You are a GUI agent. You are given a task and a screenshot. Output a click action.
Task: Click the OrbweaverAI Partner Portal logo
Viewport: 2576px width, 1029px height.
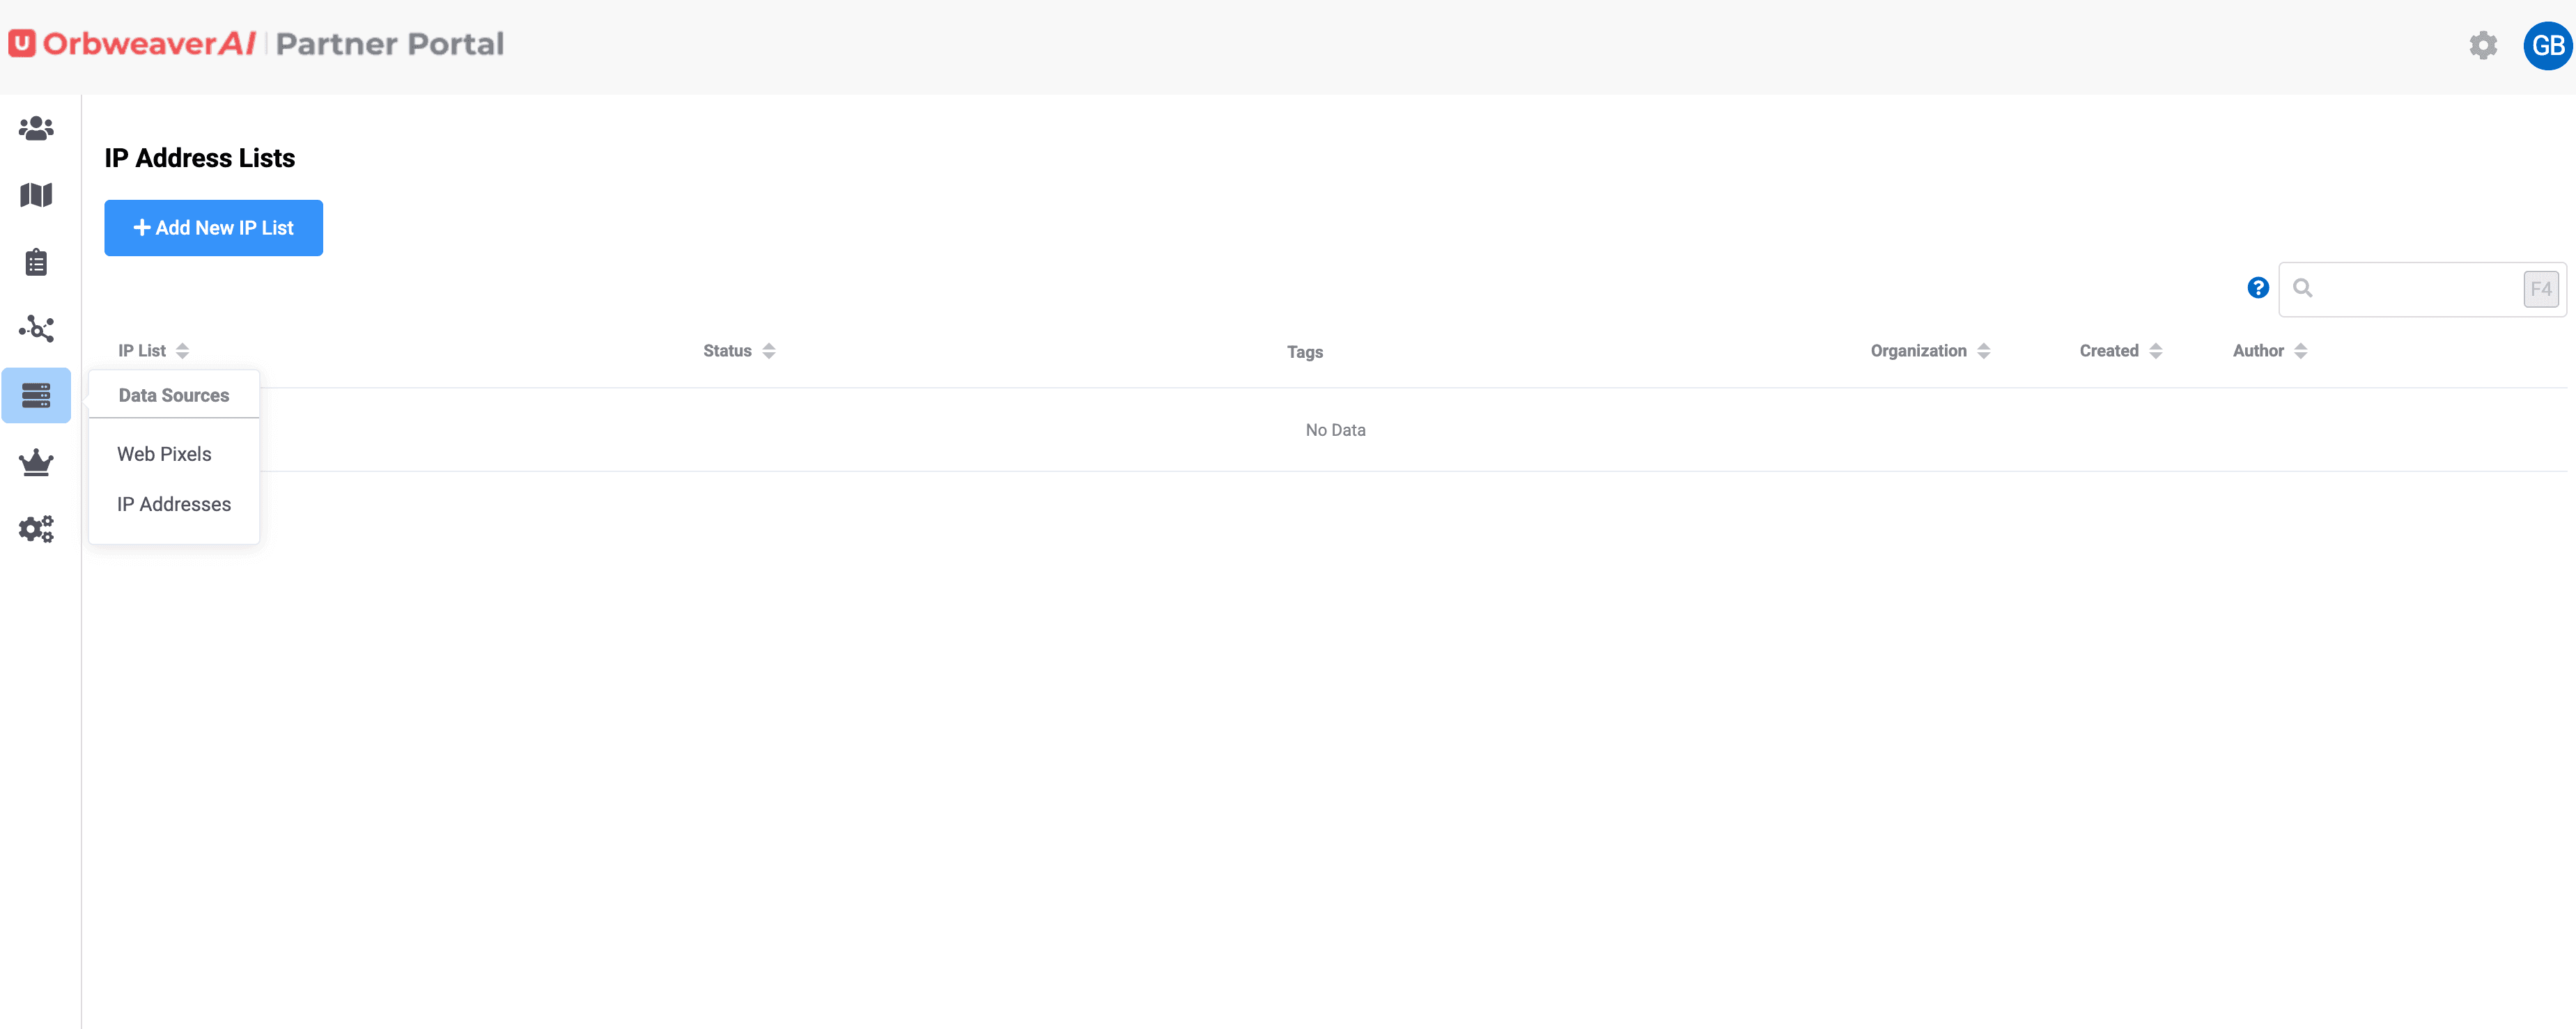click(256, 44)
